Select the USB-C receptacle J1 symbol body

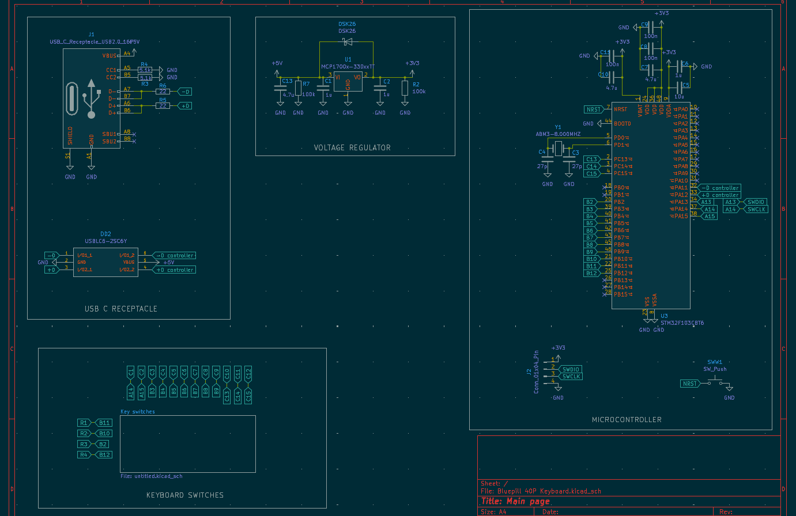click(x=91, y=98)
